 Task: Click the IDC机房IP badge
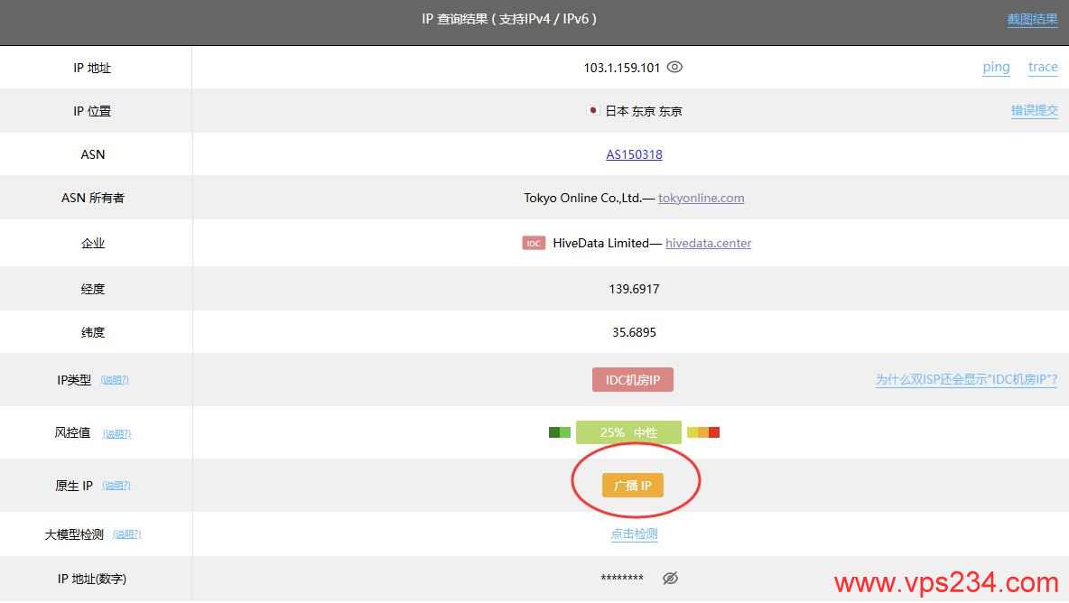click(633, 379)
